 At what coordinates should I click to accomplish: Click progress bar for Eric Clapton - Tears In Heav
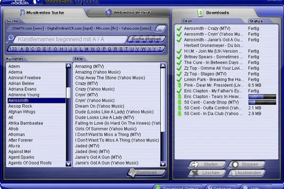point(262,96)
